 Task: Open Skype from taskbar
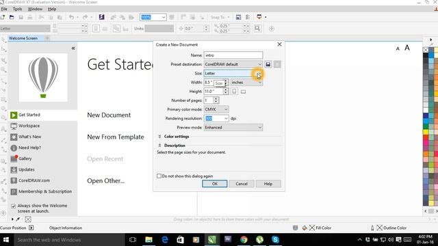pos(275,240)
